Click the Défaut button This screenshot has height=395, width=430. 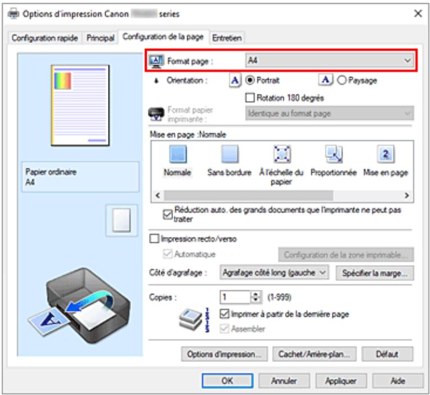(x=387, y=354)
